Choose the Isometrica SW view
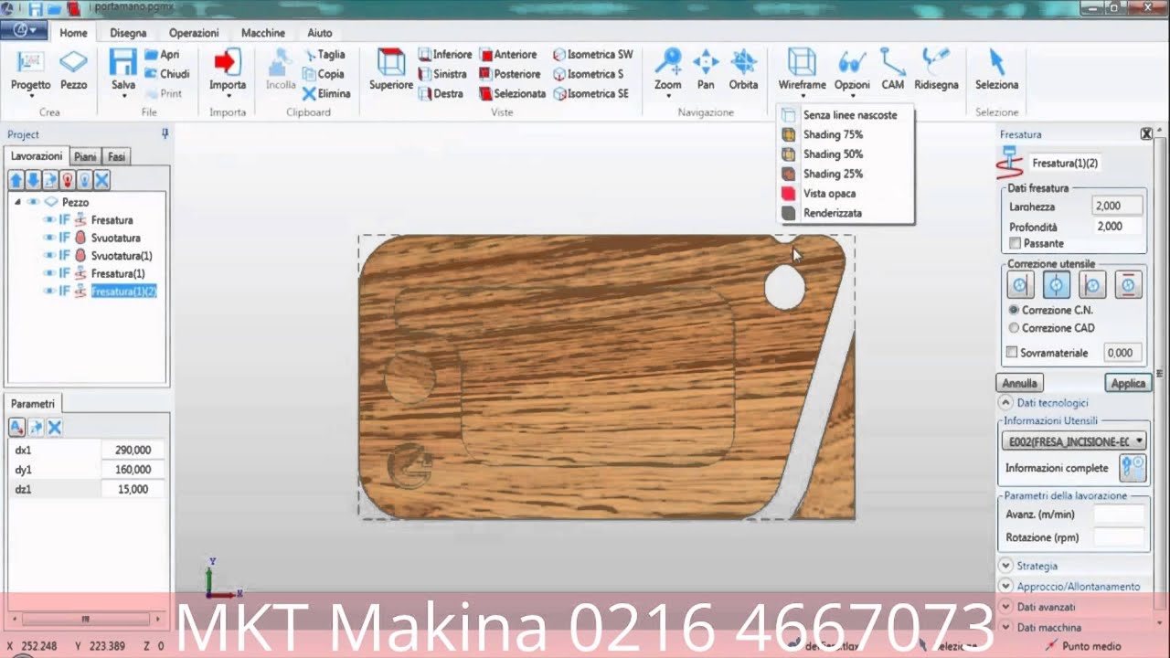The width and height of the screenshot is (1170, 658). 592,55
